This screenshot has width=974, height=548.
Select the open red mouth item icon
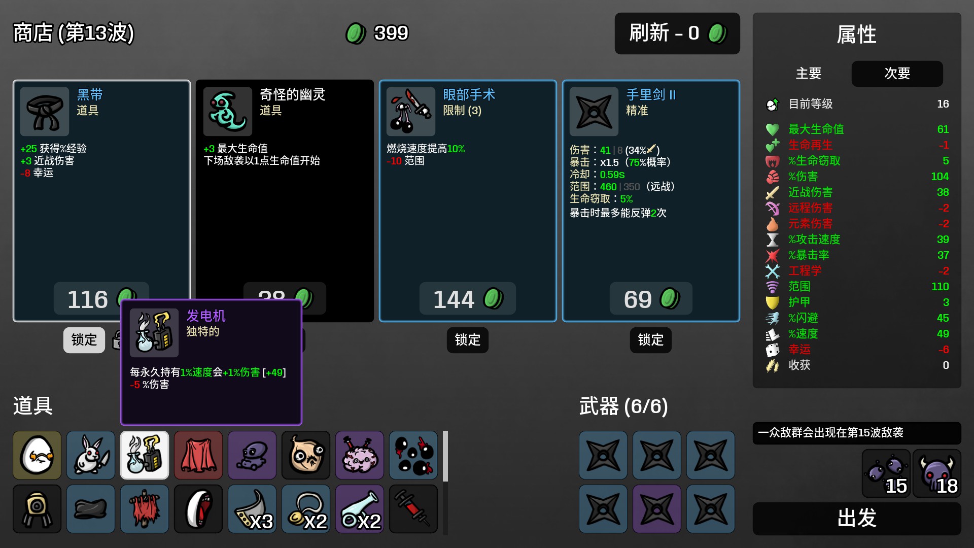pyautogui.click(x=198, y=509)
